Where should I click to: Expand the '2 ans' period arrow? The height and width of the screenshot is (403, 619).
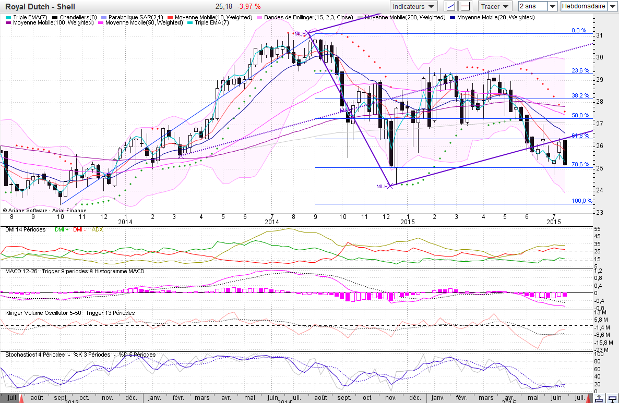point(553,6)
